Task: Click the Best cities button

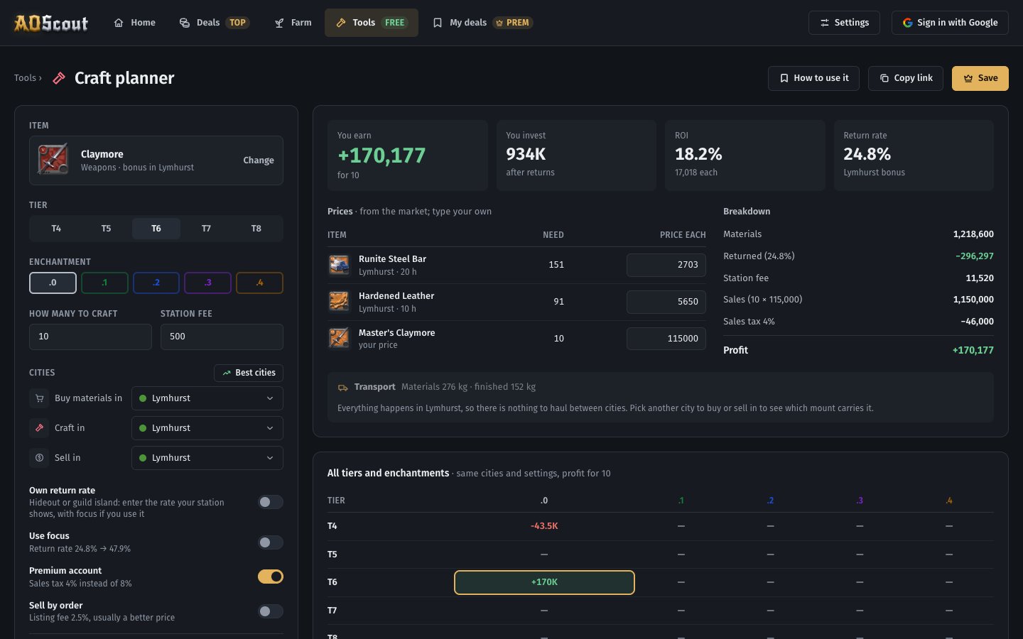Action: tap(249, 373)
